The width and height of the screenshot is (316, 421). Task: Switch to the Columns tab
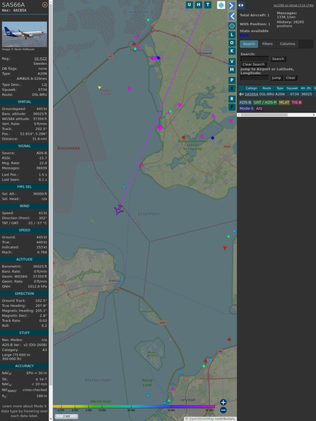coord(287,44)
